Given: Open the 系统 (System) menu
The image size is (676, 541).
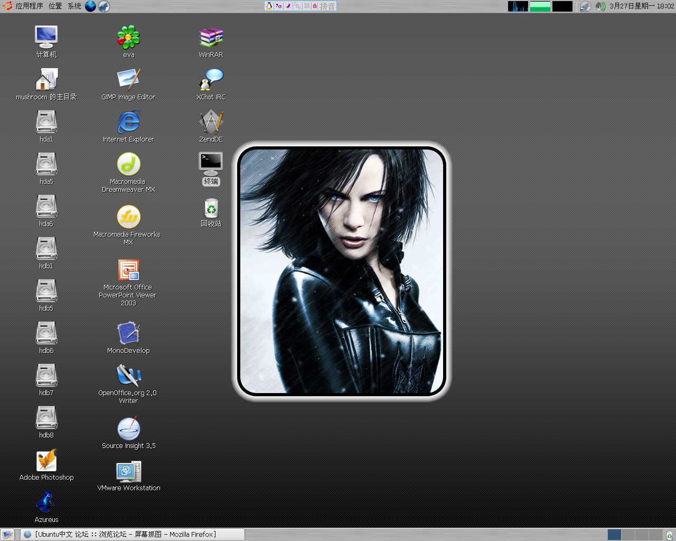Looking at the screenshot, I should click(74, 6).
